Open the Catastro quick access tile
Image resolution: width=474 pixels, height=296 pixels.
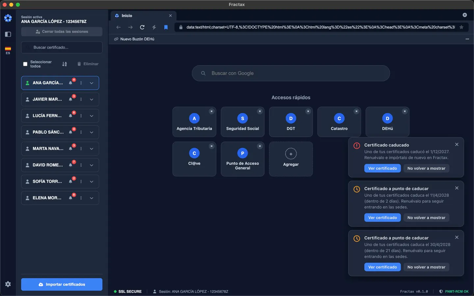(x=339, y=122)
